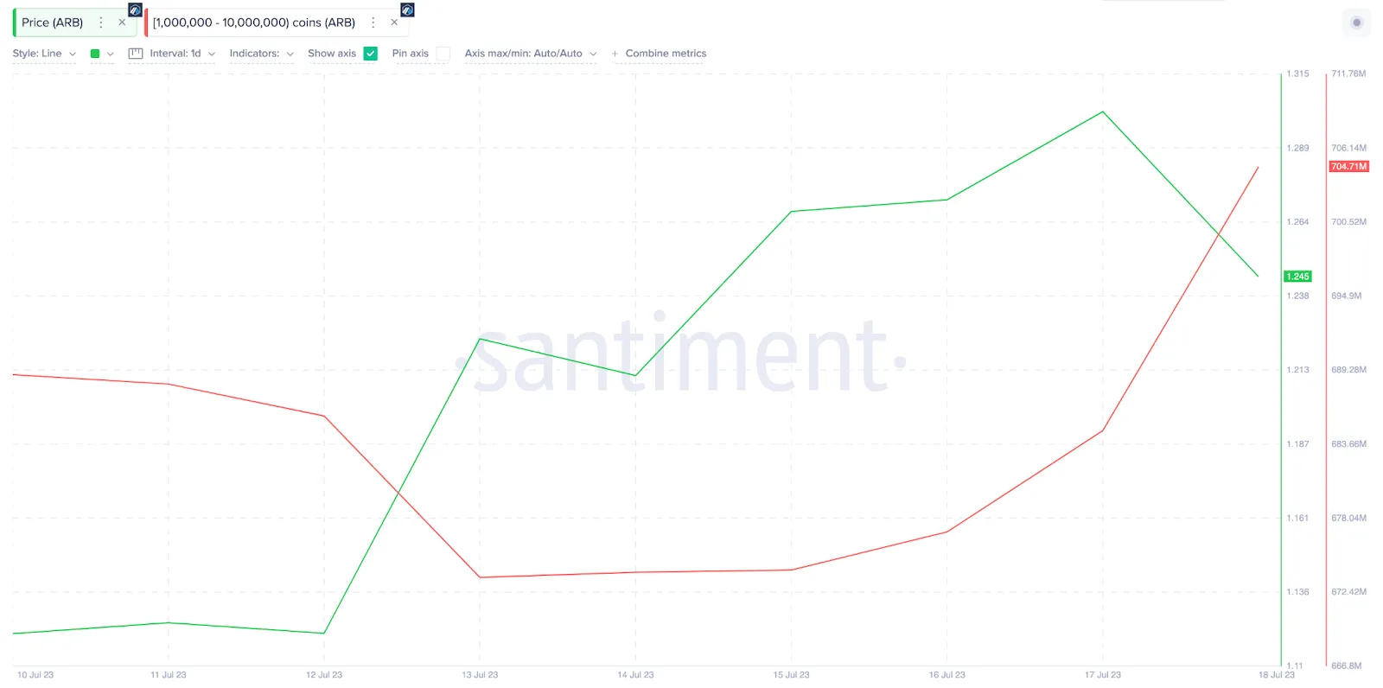Remove the 1,000,000 - 10,000,000 coins metric
Viewport: 1383px width, 688px height.
click(x=394, y=22)
